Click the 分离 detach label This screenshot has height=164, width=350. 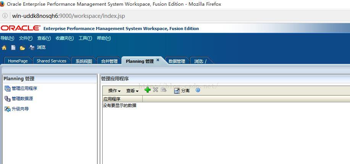click(x=185, y=91)
